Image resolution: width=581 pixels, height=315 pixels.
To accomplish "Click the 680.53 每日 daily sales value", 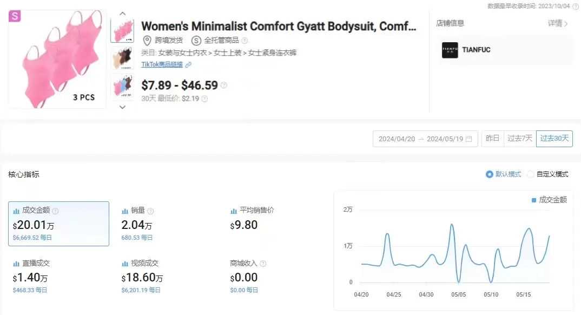I will pyautogui.click(x=137, y=238).
